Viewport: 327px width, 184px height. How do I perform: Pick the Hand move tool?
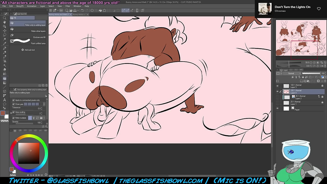click(x=5, y=22)
